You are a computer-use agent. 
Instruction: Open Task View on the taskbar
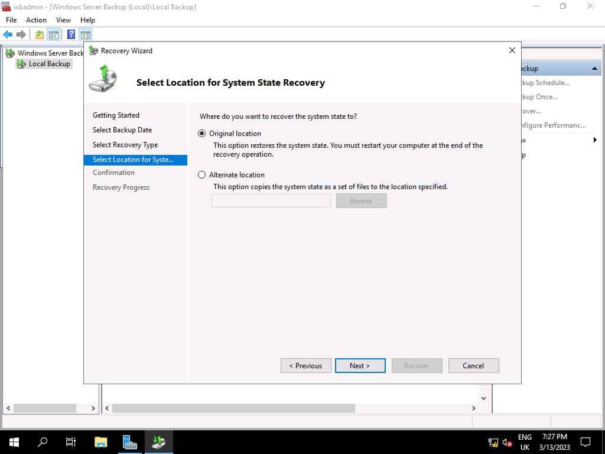coord(71,442)
